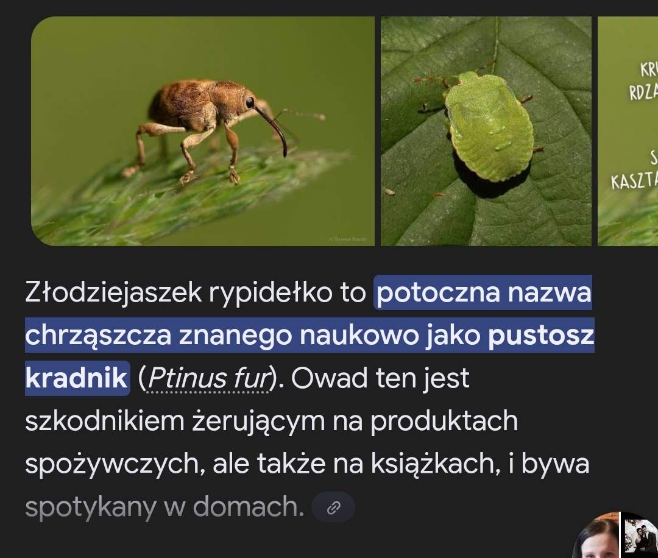Image resolution: width=658 pixels, height=558 pixels.
Task: Click the Thomas Bander watermark on the photo
Action: click(348, 239)
